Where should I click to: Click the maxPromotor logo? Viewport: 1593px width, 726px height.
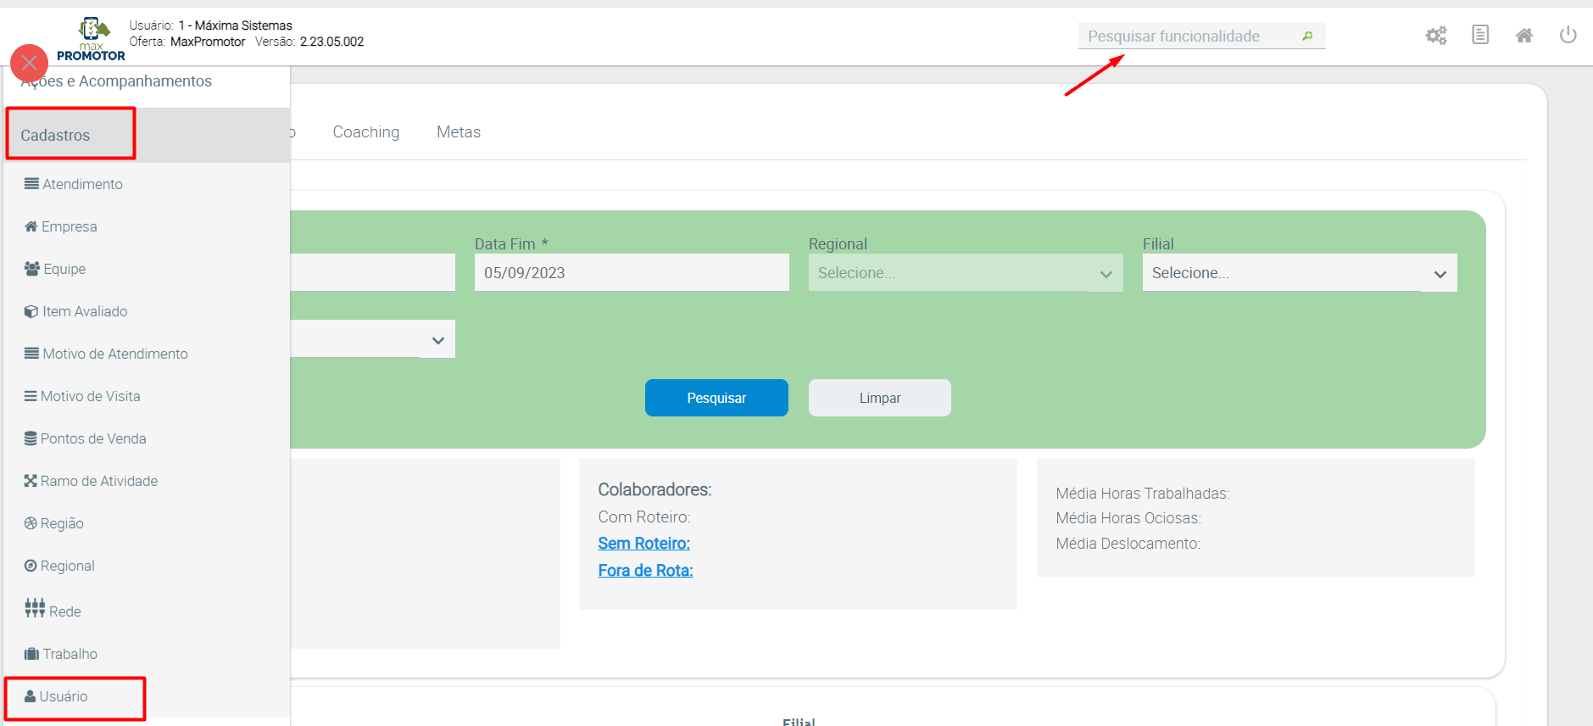click(92, 39)
